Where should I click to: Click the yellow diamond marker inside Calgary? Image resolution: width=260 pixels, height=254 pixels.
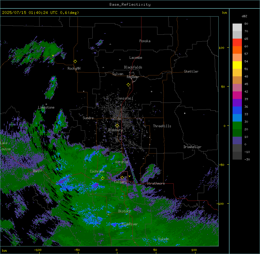click(122, 178)
